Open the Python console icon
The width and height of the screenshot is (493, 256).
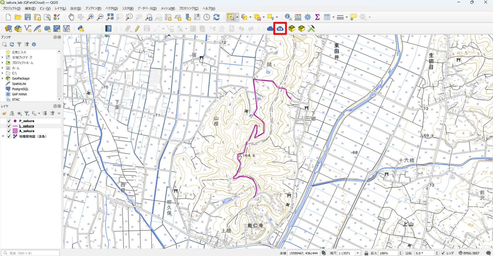pos(81,29)
